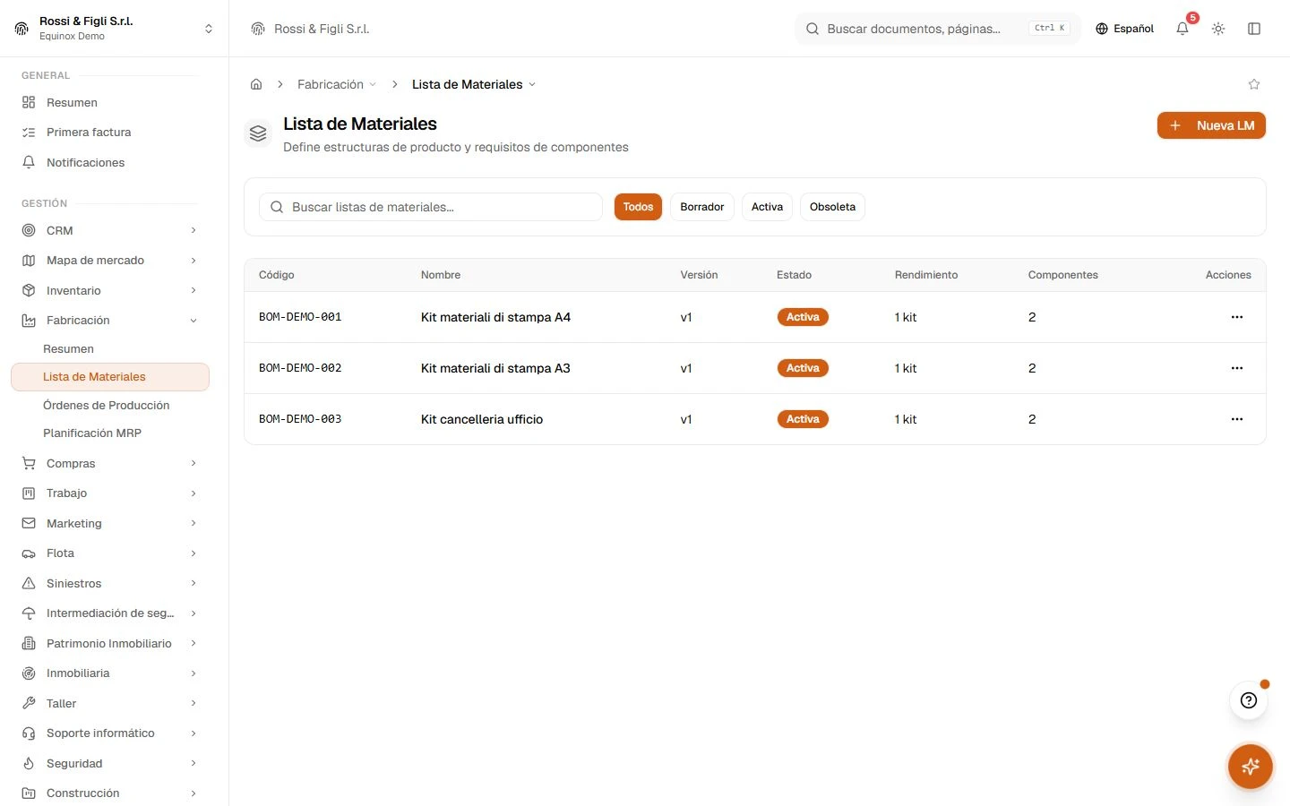This screenshot has height=806, width=1290.
Task: Go to Resumen under Fabricación
Action: (110, 348)
